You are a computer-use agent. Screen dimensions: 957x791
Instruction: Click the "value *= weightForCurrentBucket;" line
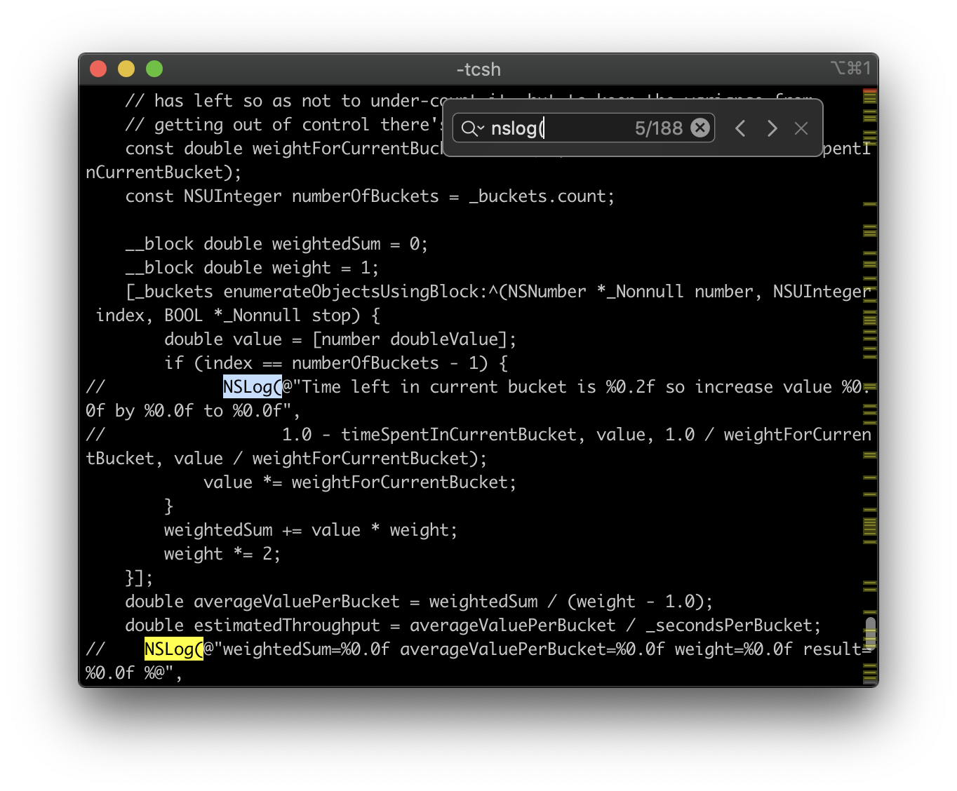click(x=360, y=482)
